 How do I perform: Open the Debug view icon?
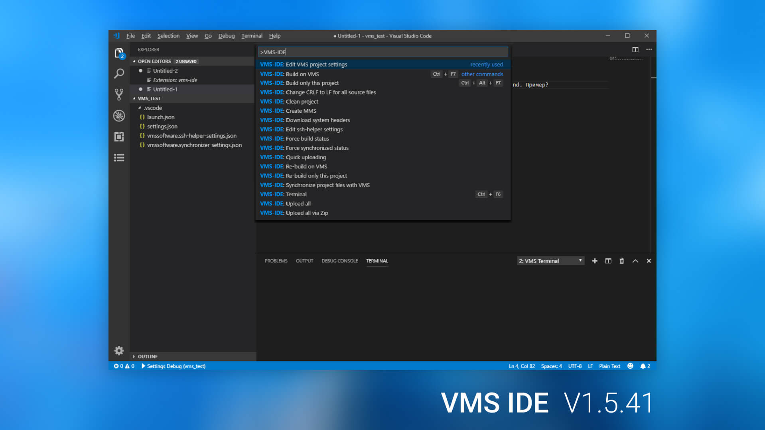pos(119,115)
